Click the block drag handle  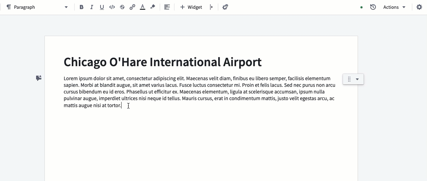coord(349,79)
